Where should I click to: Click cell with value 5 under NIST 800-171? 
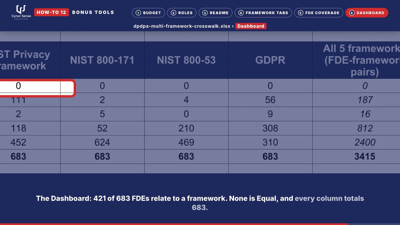click(x=102, y=114)
